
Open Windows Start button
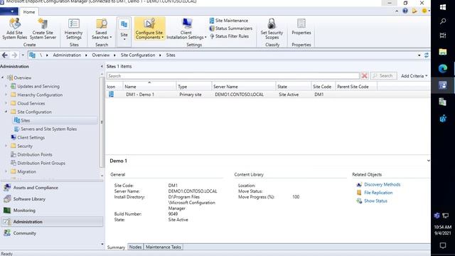(443, 7)
